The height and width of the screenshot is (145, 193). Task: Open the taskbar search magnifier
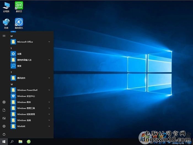12,142
